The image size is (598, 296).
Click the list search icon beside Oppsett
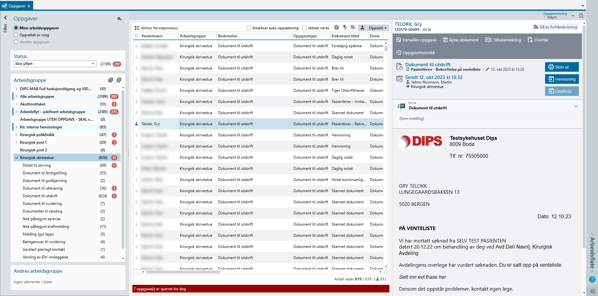[353, 28]
